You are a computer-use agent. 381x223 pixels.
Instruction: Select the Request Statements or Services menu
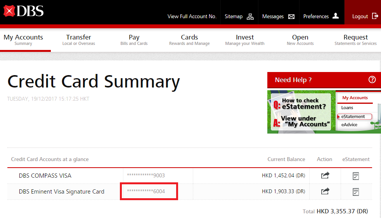(355, 40)
